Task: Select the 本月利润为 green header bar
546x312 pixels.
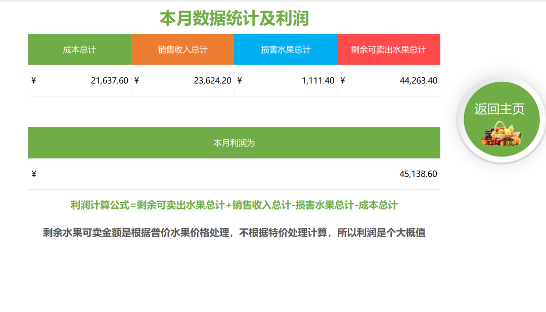Action: 234,143
